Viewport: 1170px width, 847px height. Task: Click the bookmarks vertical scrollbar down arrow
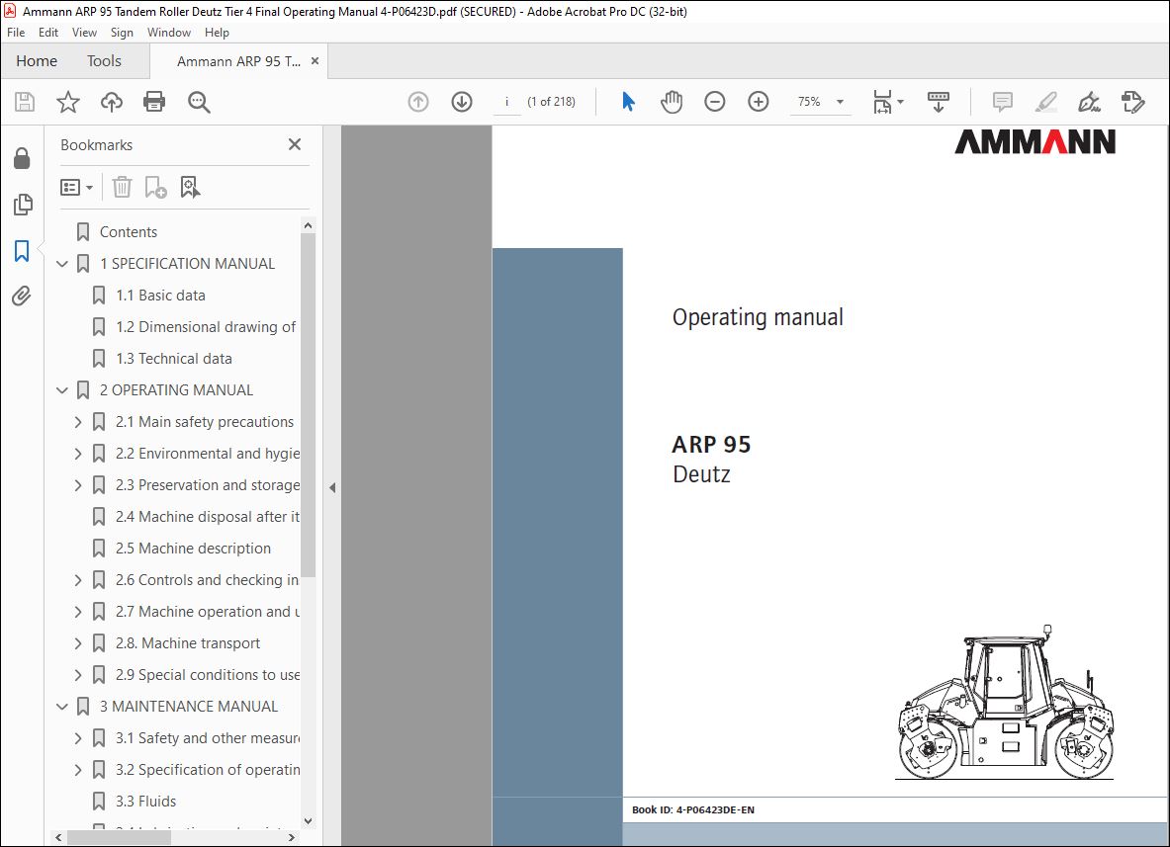point(309,821)
